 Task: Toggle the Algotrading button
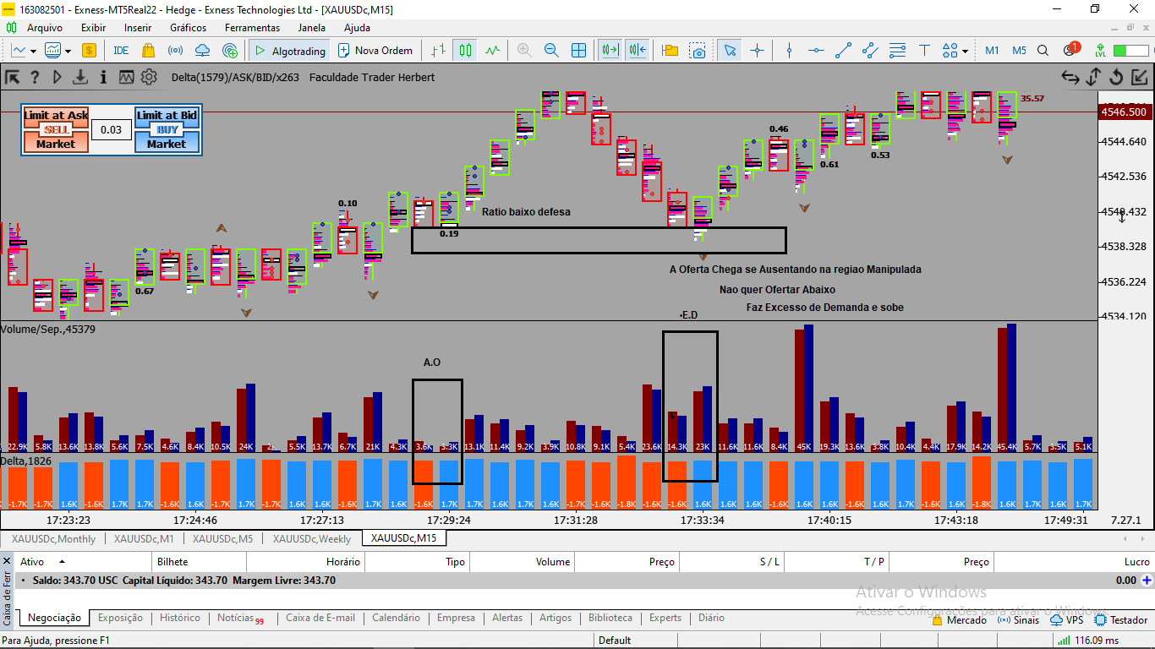click(289, 51)
